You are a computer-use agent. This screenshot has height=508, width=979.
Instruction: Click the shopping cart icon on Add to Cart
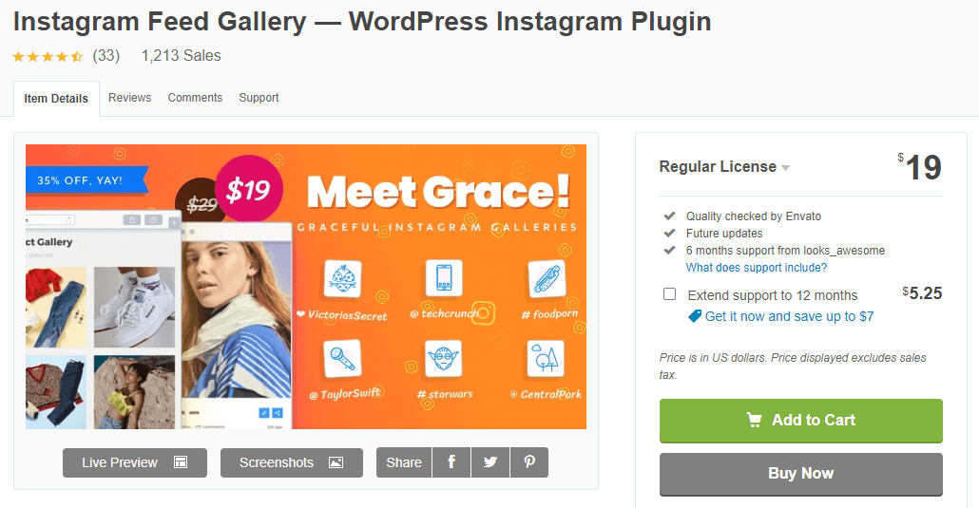pos(755,420)
